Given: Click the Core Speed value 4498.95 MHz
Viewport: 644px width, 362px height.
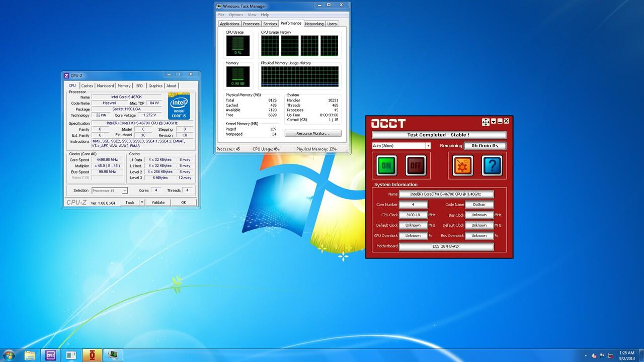Looking at the screenshot, I should tap(107, 160).
